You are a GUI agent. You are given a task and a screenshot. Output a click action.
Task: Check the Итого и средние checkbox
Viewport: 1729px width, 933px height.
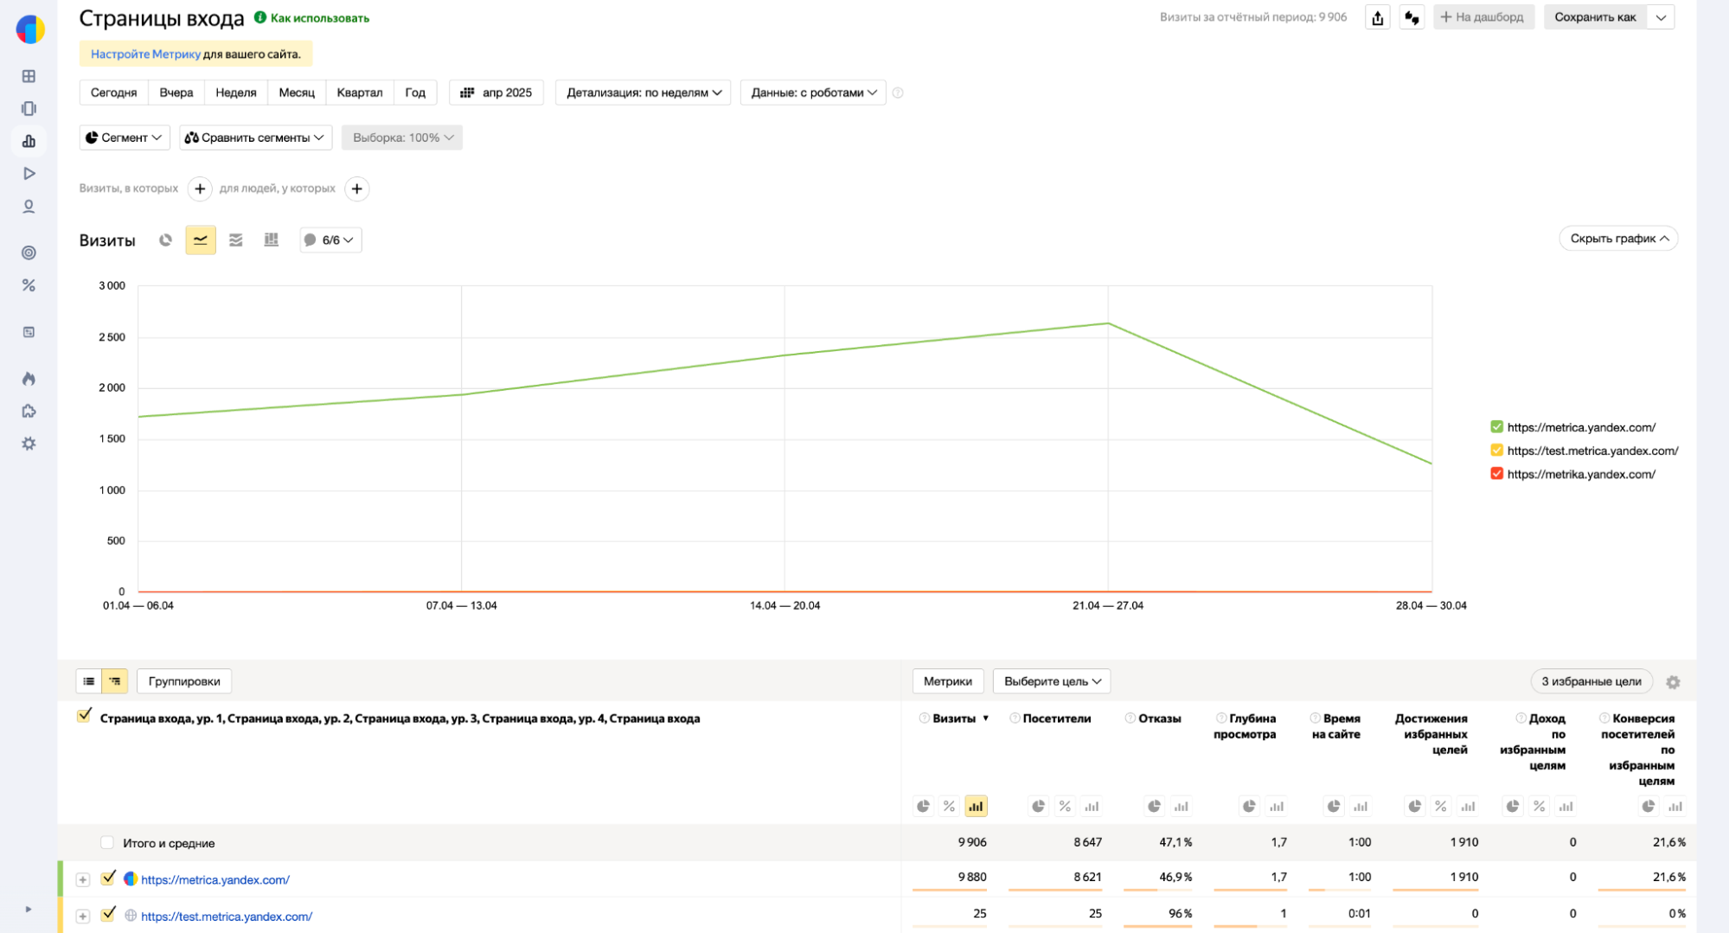pyautogui.click(x=106, y=842)
